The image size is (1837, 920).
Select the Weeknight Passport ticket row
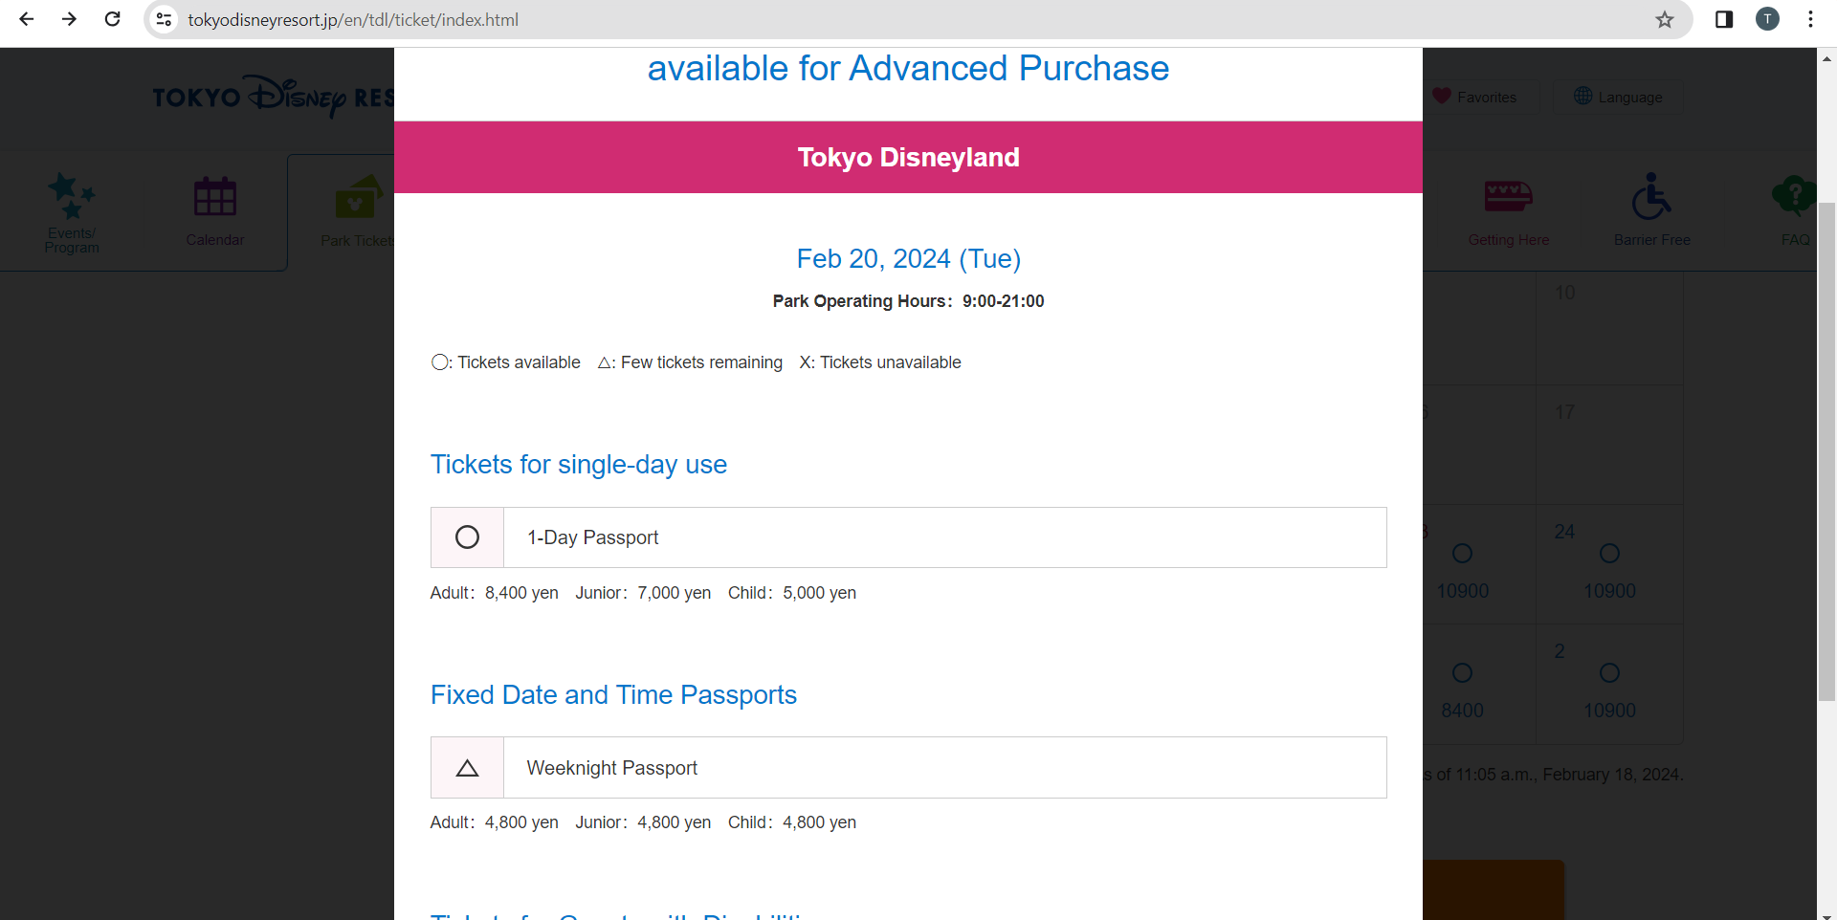[908, 768]
